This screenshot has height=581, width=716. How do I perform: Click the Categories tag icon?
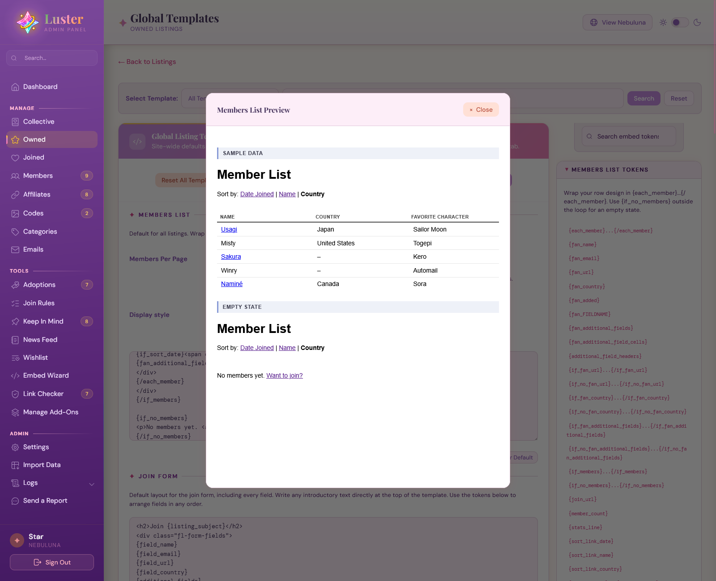(x=15, y=232)
